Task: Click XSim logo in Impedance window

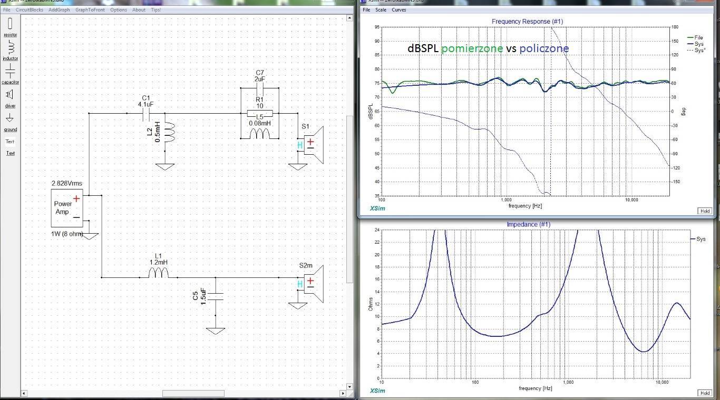Action: pyautogui.click(x=377, y=391)
